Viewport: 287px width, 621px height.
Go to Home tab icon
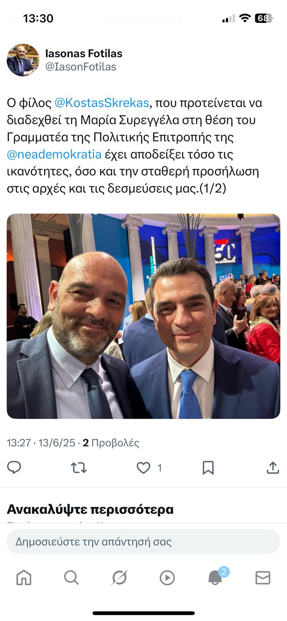coord(24,578)
